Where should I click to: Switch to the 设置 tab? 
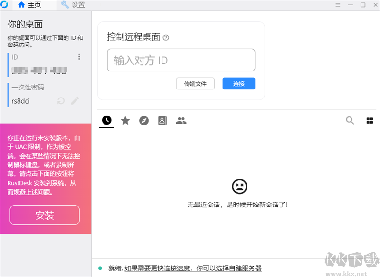coord(75,5)
